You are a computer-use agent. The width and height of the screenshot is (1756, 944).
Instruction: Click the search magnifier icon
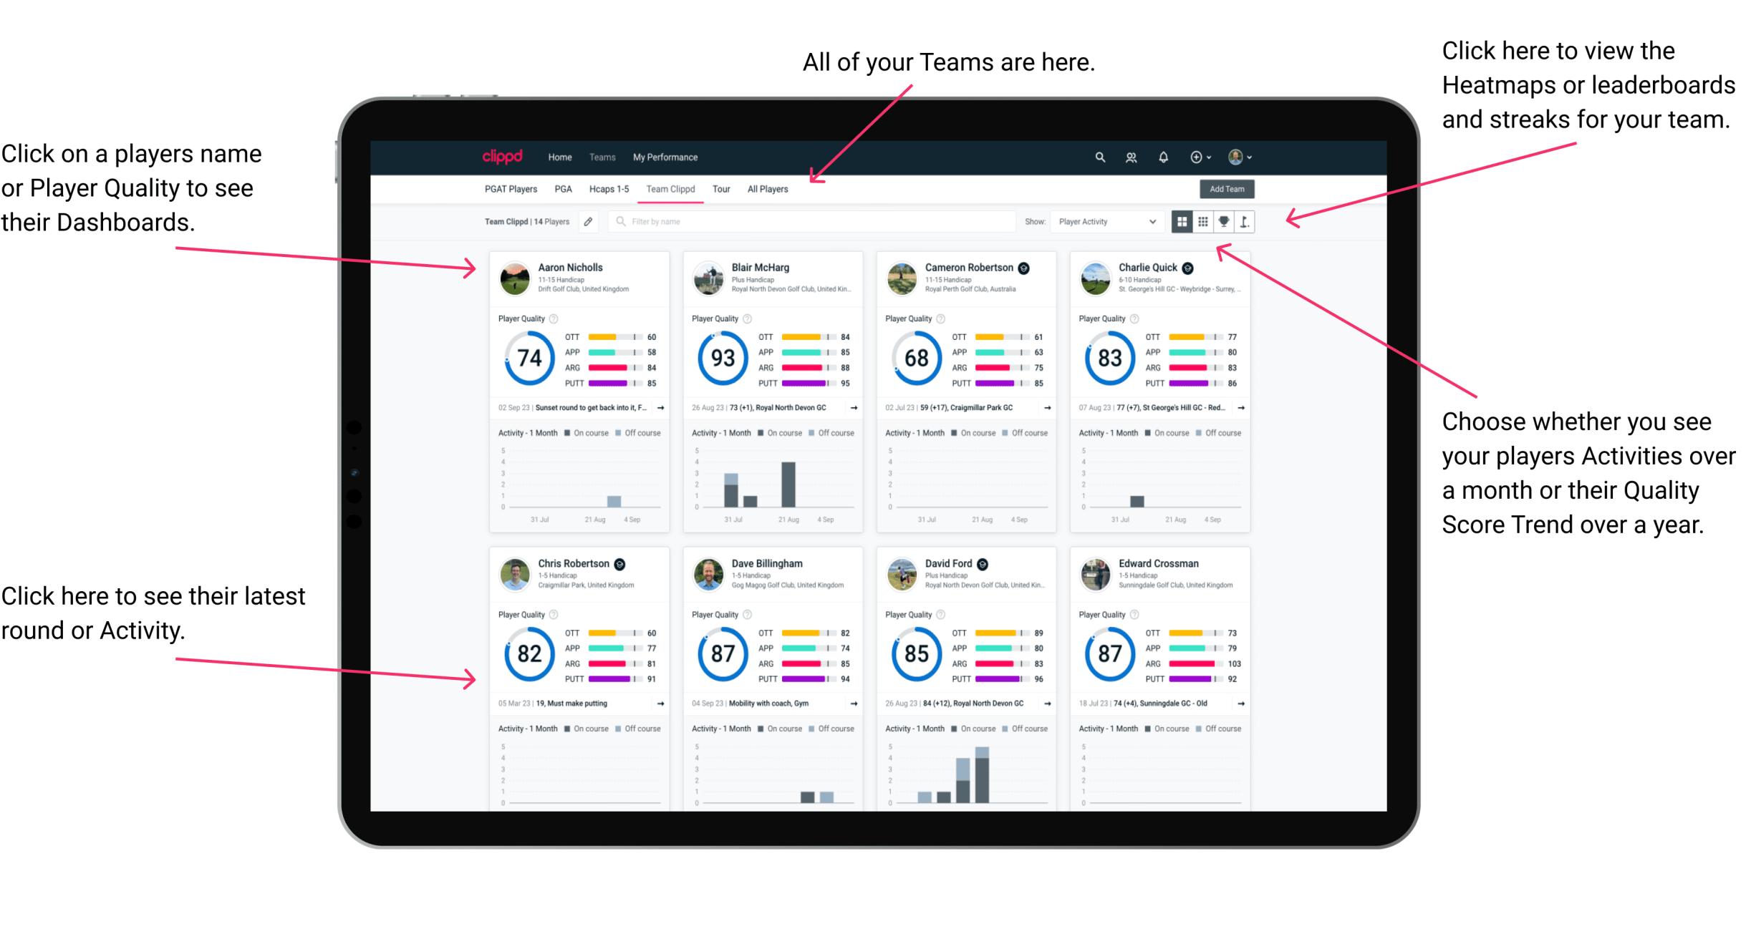(1099, 156)
